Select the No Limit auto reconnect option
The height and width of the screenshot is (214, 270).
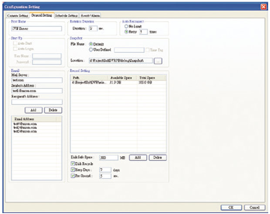pyautogui.click(x=125, y=25)
